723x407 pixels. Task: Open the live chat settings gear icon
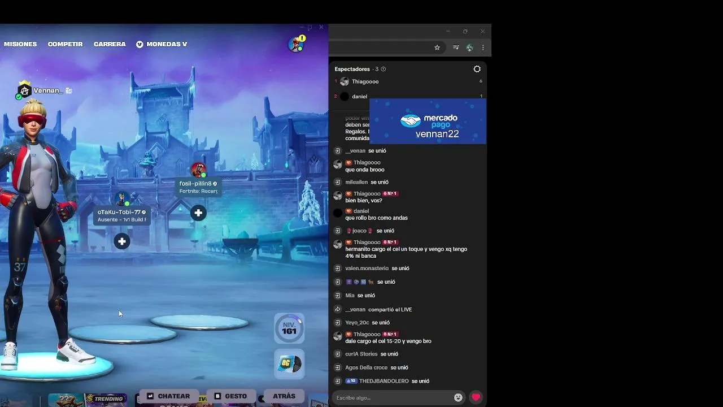point(477,69)
